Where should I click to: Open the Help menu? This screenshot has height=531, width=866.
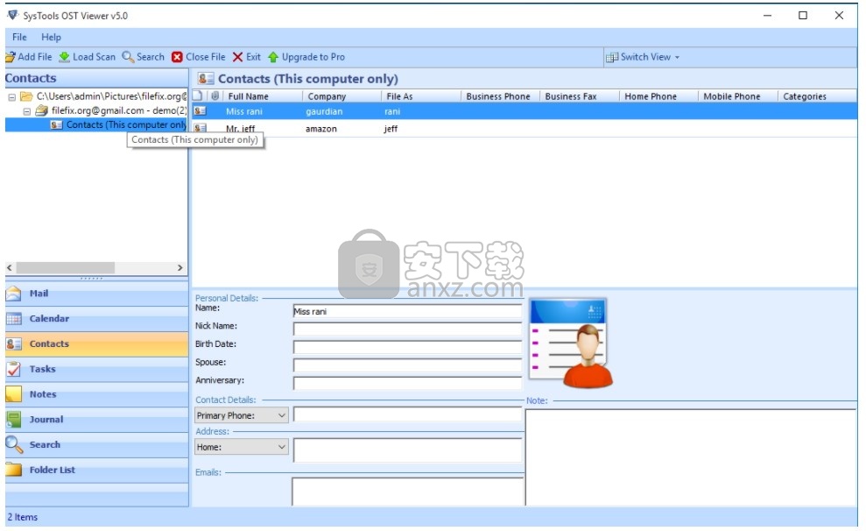pos(51,37)
